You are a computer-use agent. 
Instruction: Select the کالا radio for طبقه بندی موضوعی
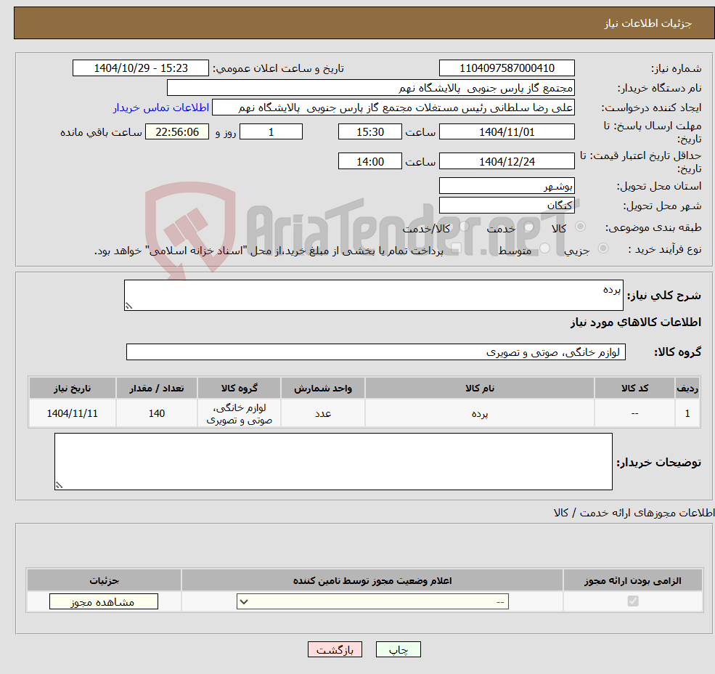[579, 227]
